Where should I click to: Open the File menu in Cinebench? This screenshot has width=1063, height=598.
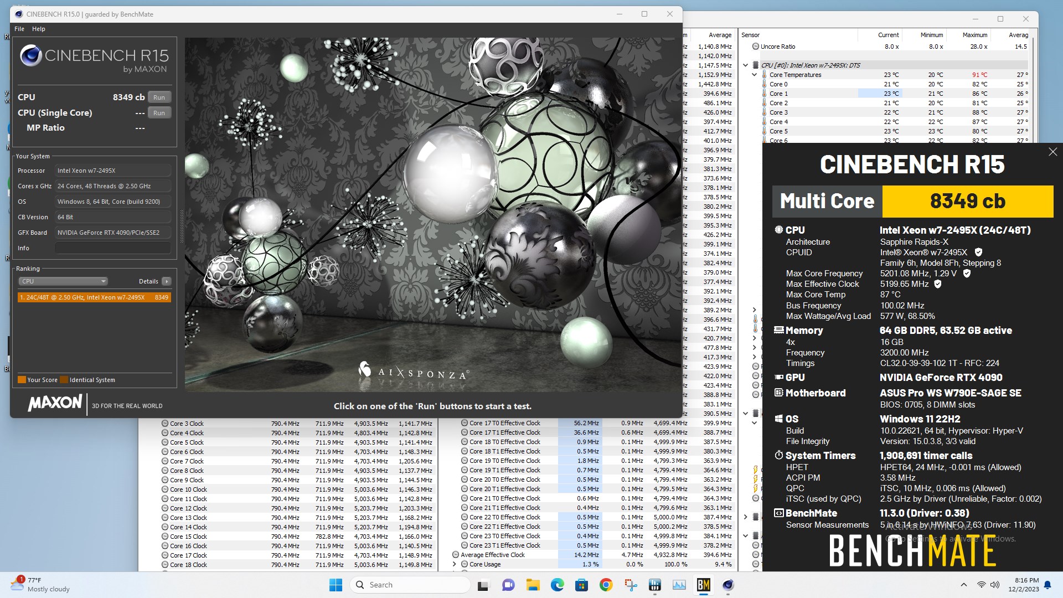pyautogui.click(x=19, y=29)
